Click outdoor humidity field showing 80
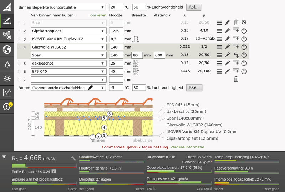The image size is (285, 192). coord(139,88)
